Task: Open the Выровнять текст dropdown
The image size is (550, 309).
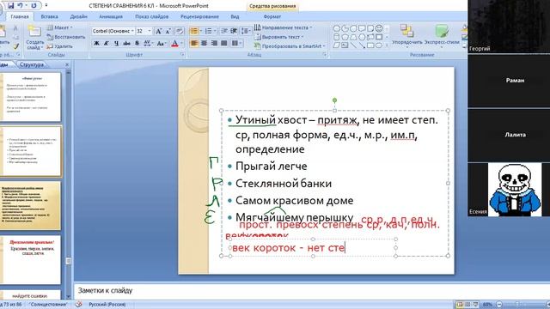Action: coord(279,37)
